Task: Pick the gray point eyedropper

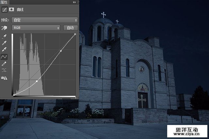Action: 5,43
